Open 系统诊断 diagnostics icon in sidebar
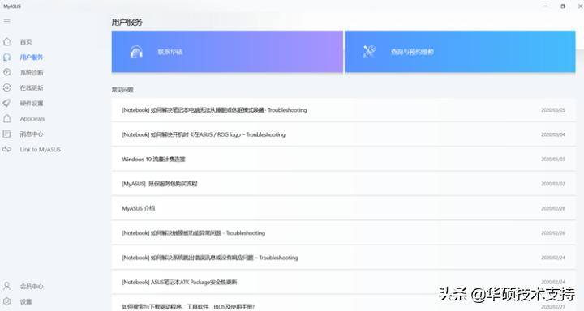 (x=6, y=72)
